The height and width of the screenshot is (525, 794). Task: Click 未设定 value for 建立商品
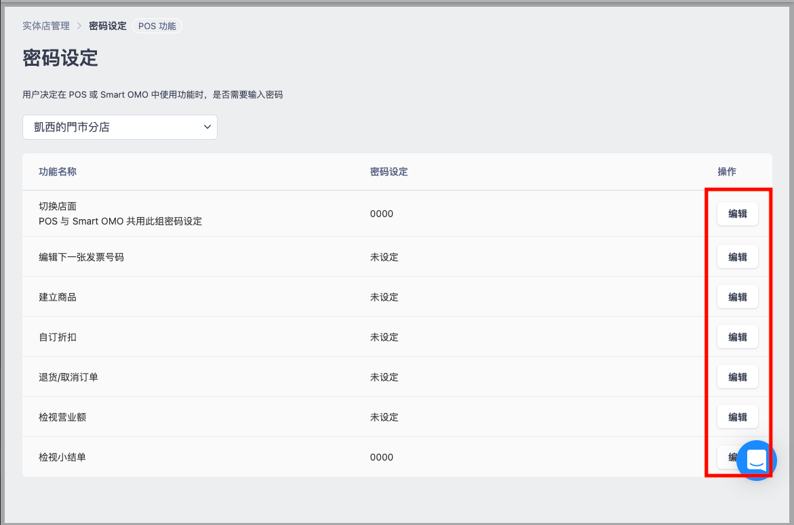384,297
